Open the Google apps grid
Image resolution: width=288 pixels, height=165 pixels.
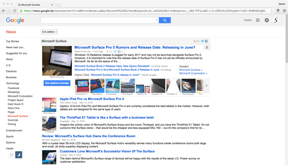[258, 20]
